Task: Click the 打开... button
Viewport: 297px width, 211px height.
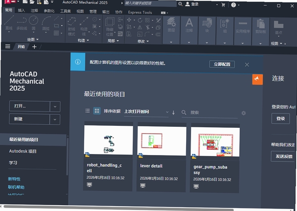Action: 30,106
